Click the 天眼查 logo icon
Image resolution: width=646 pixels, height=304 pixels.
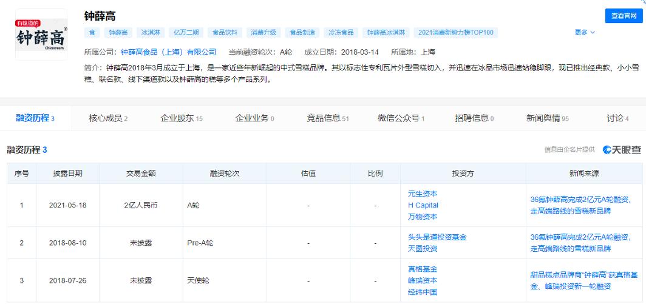(622, 150)
